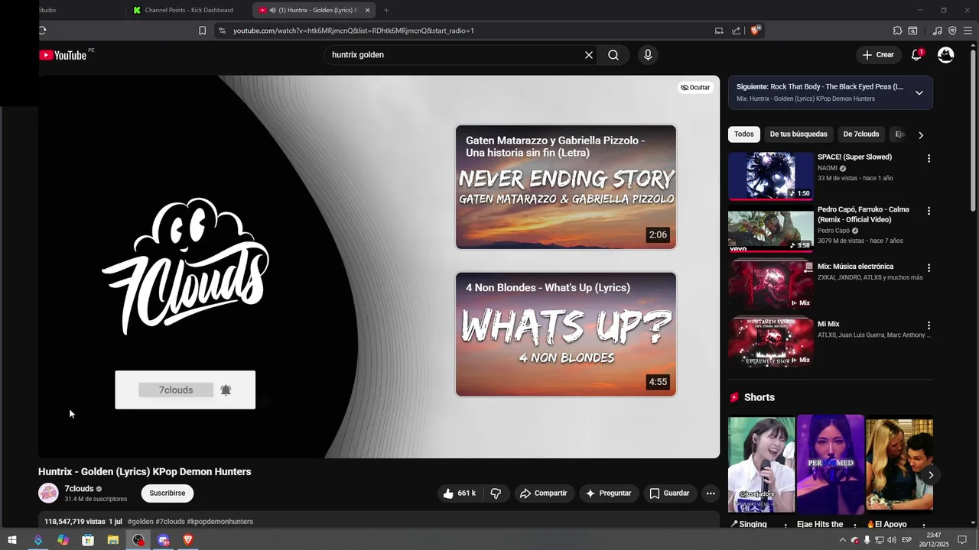This screenshot has height=550, width=979.
Task: Reload the page in the browser
Action: pyautogui.click(x=42, y=31)
